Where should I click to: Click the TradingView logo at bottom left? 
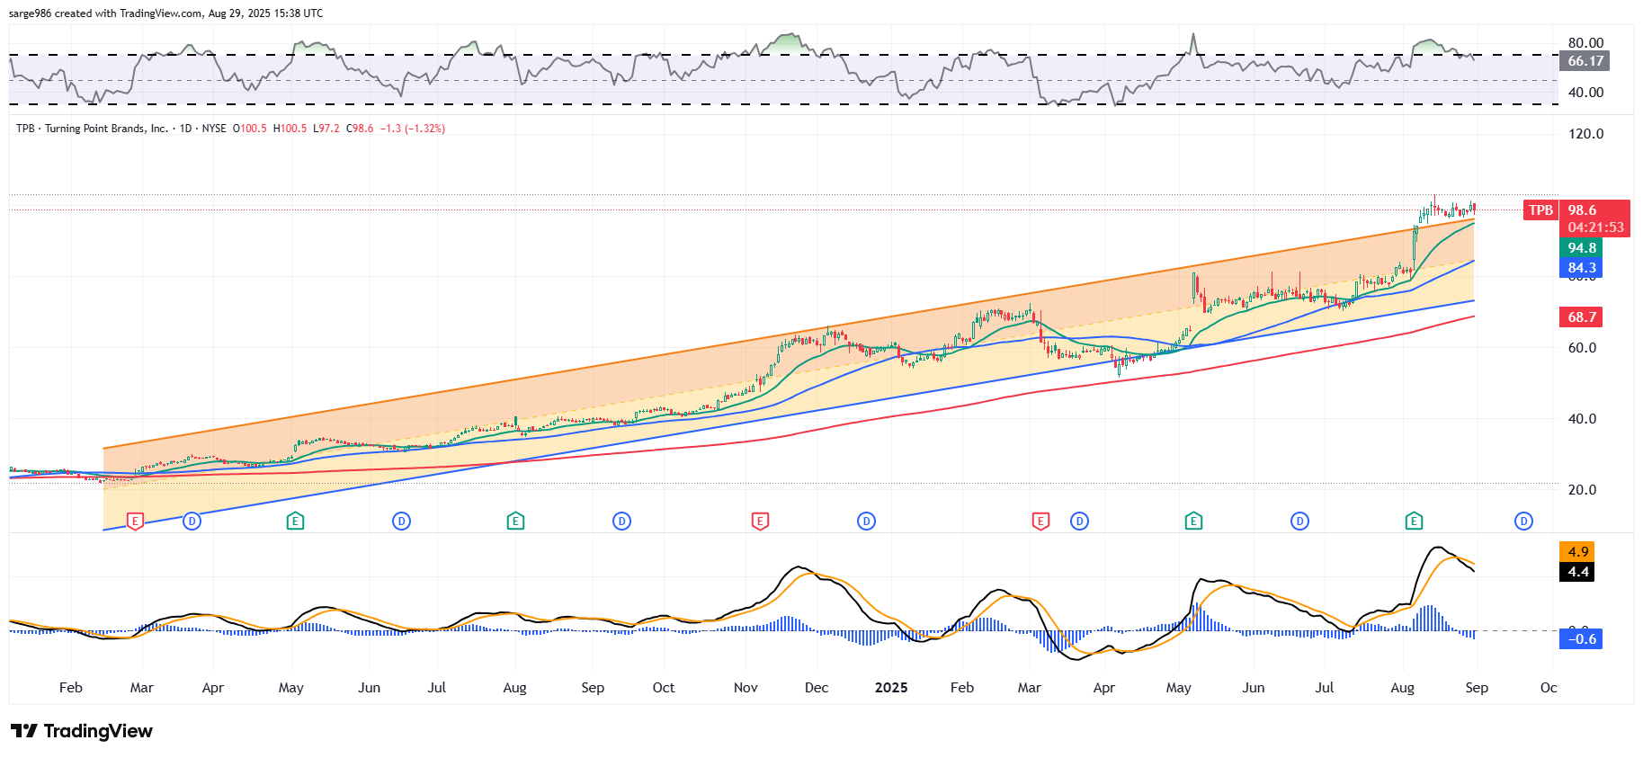point(82,731)
